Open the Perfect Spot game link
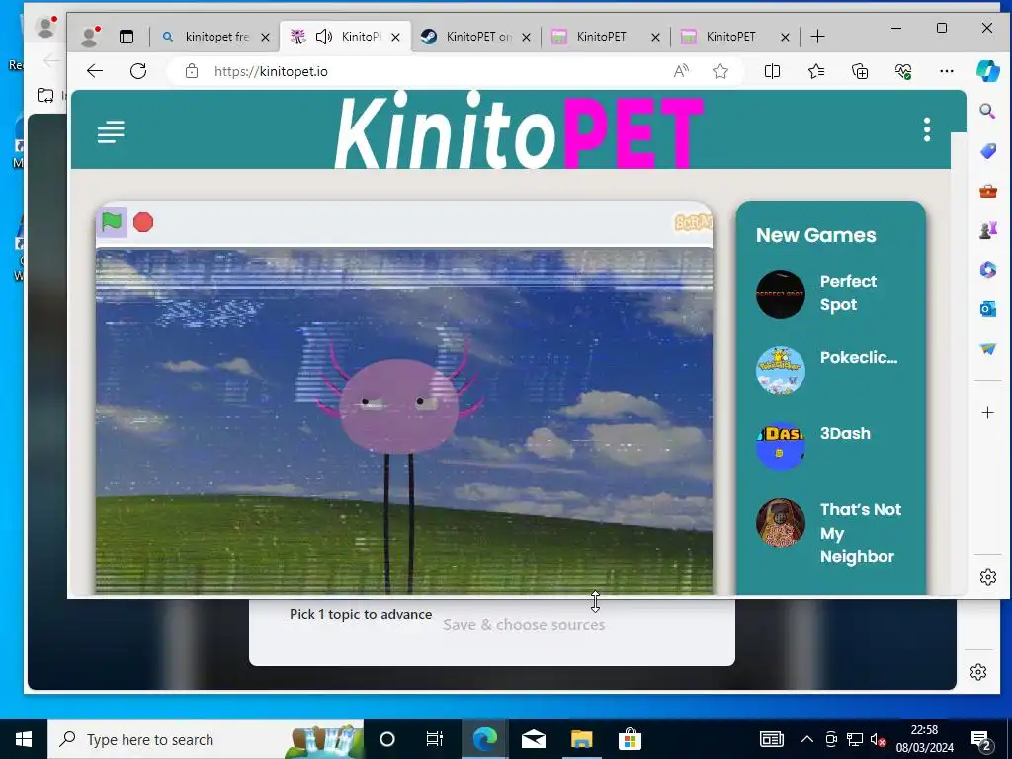 (x=848, y=293)
